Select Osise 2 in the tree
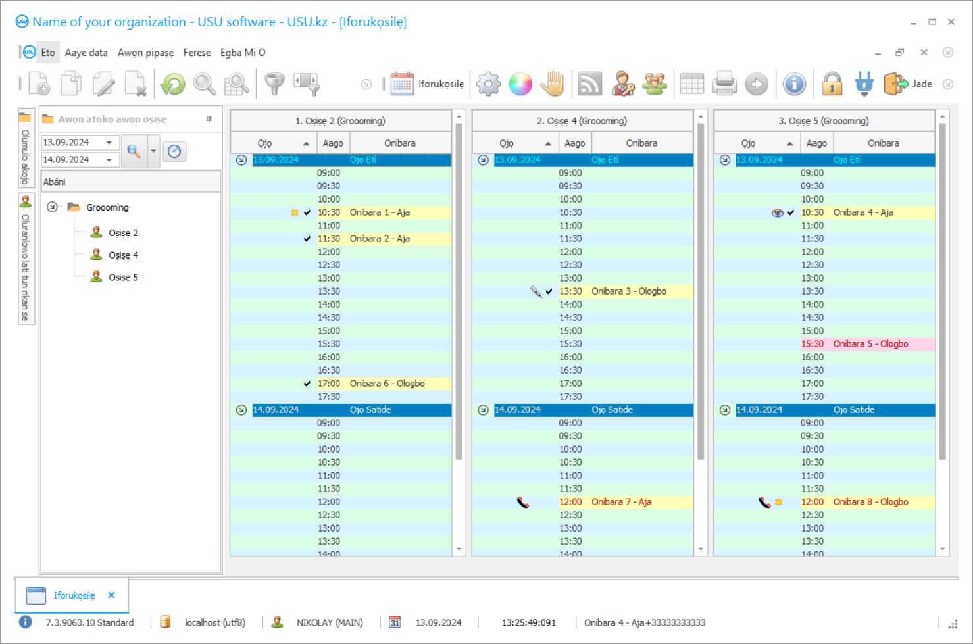 [x=123, y=233]
